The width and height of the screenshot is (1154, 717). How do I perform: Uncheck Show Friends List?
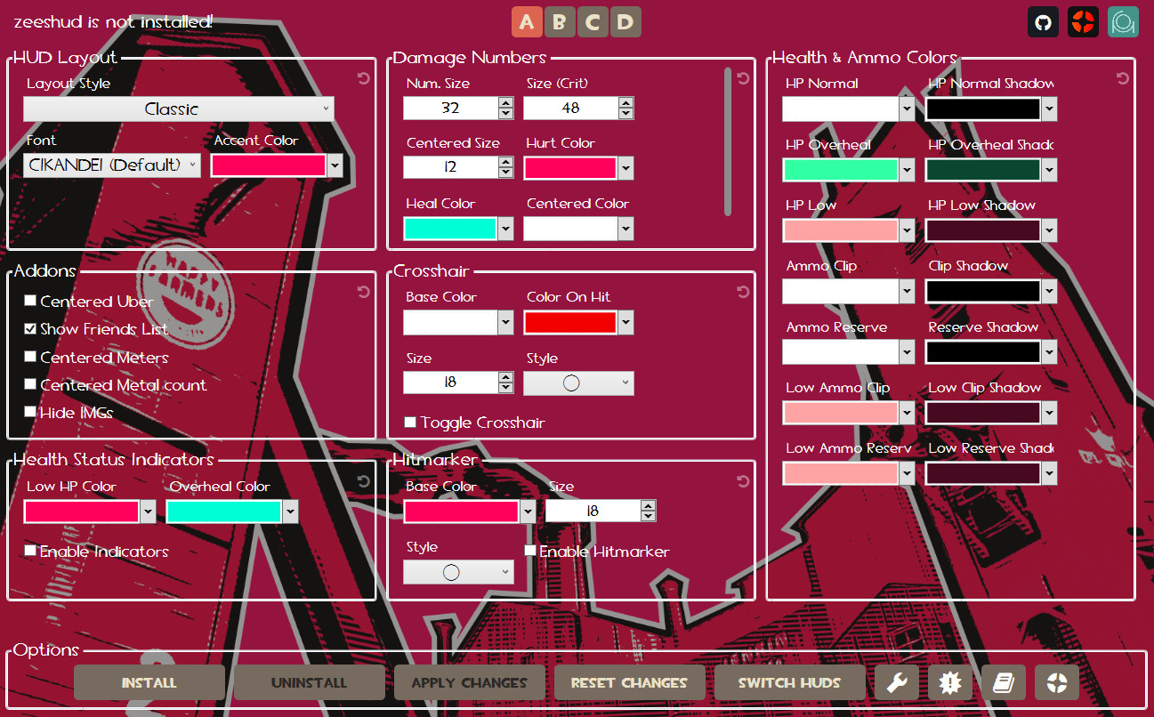click(29, 328)
